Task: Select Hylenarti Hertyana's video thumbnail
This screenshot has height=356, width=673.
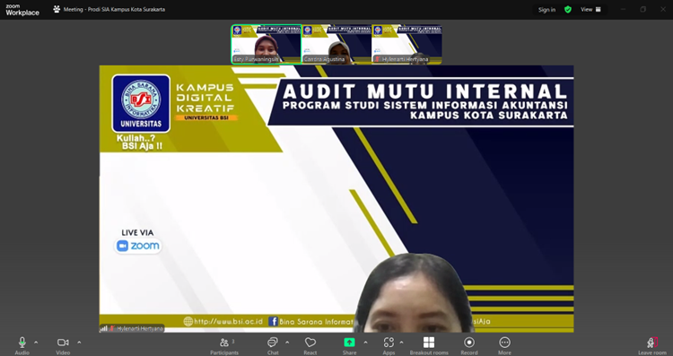Action: 406,44
